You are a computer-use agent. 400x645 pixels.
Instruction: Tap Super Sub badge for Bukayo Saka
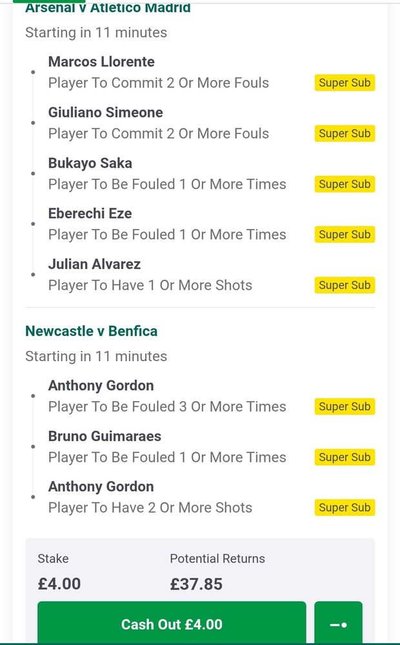pos(345,184)
